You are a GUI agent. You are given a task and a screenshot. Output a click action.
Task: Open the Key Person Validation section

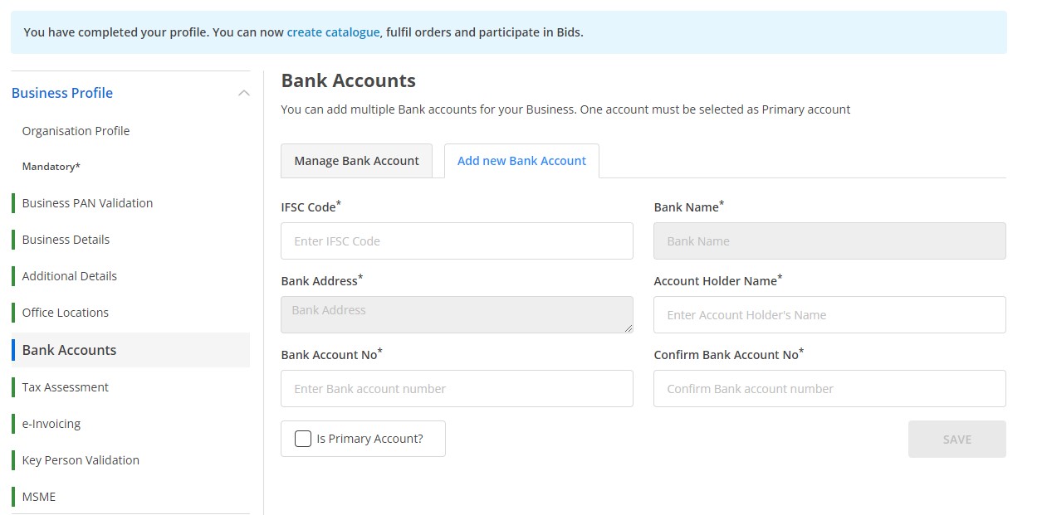click(80, 459)
